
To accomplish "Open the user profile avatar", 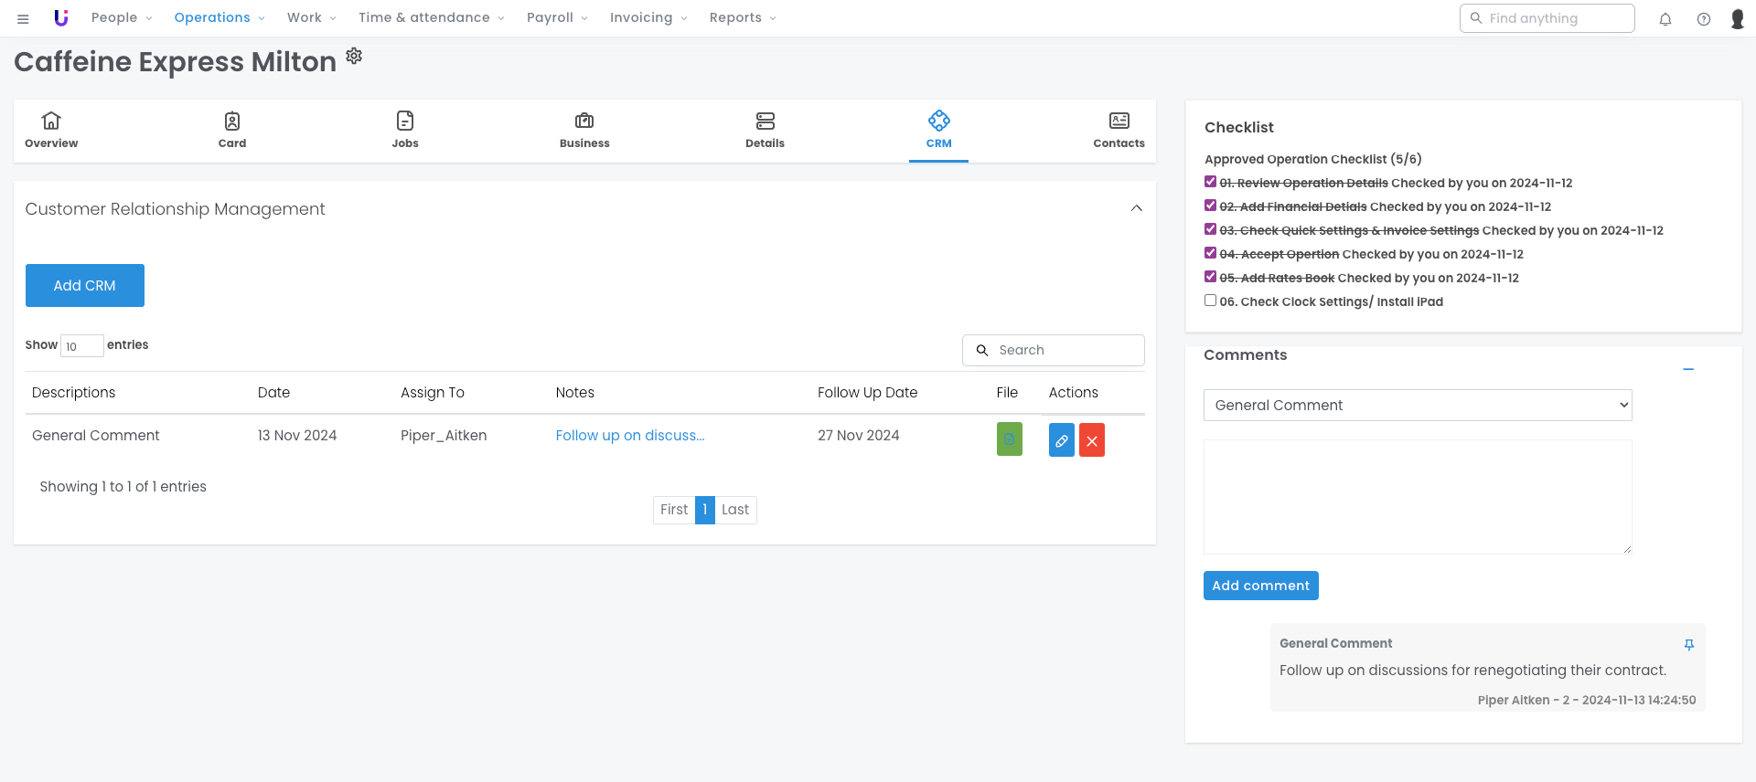I will 1738,18.
